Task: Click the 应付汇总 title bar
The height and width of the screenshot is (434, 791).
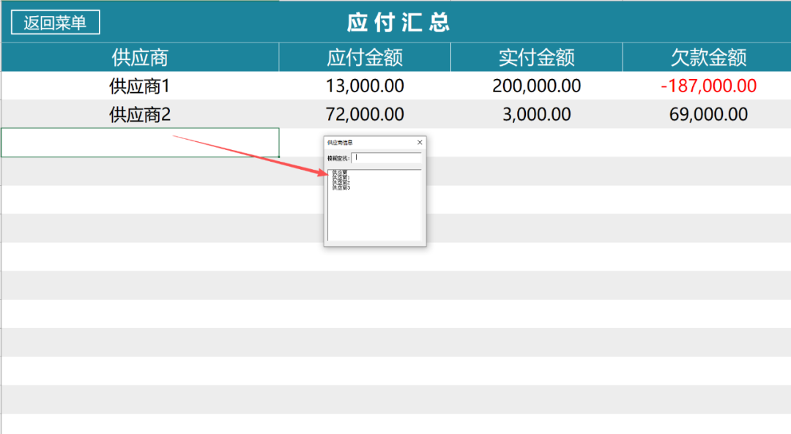Action: (x=398, y=23)
